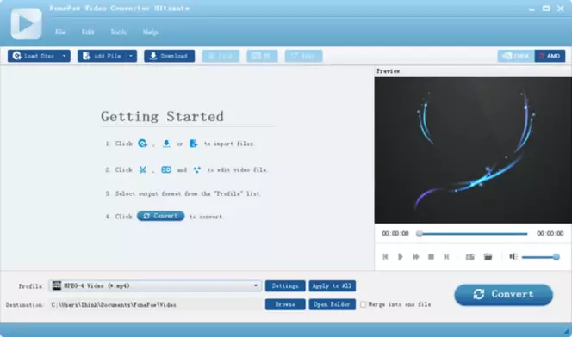Click the play button in preview controls

[401, 256]
